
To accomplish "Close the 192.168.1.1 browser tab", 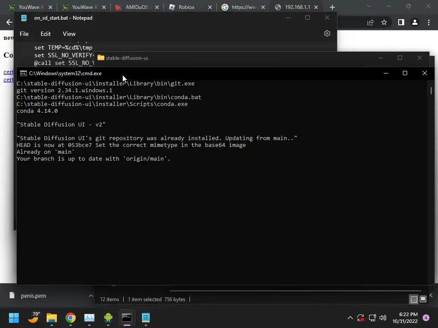I will coord(316,7).
